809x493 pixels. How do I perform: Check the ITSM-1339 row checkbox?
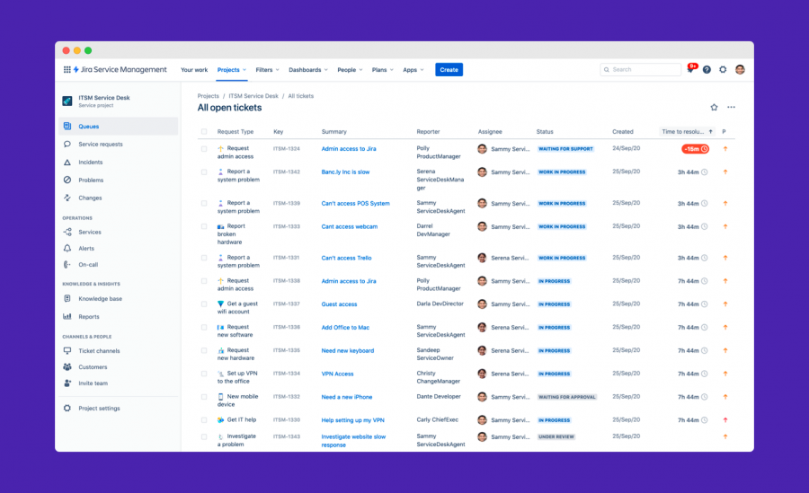coord(204,203)
